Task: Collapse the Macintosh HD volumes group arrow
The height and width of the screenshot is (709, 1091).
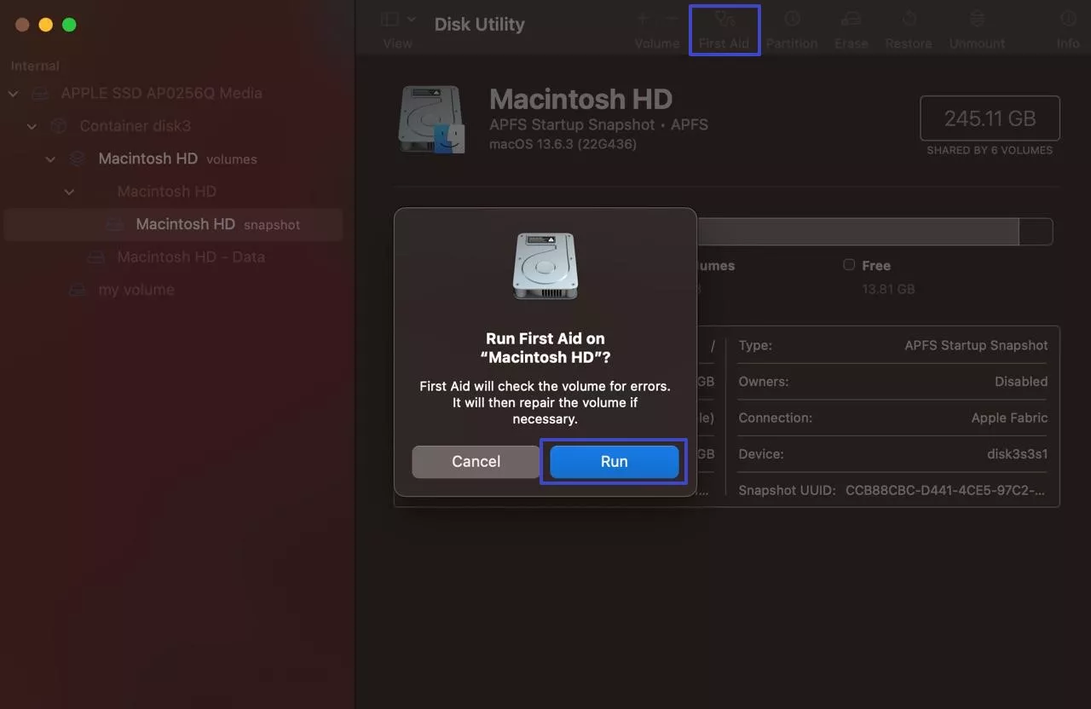Action: click(x=51, y=159)
